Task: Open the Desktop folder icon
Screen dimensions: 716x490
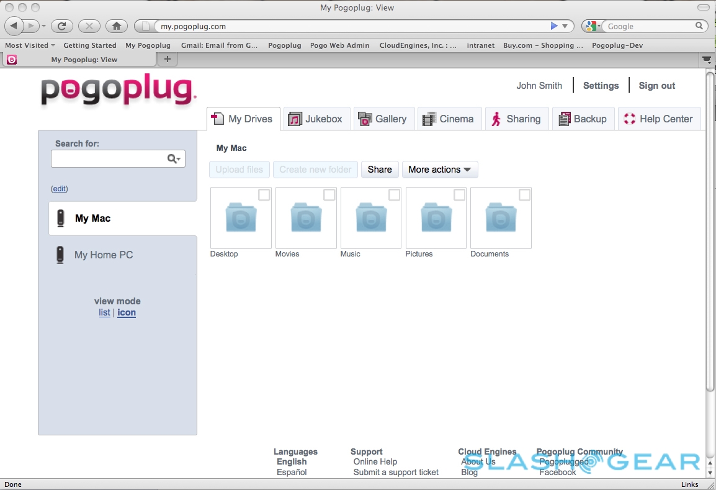Action: 241,218
